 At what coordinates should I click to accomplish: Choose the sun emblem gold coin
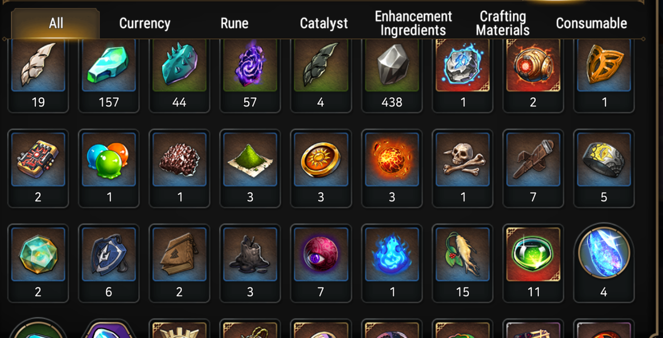[x=321, y=168]
